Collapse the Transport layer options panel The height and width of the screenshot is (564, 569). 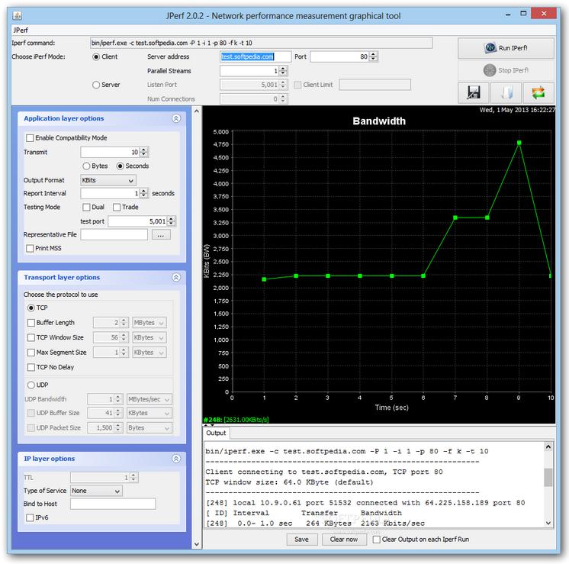click(x=176, y=278)
